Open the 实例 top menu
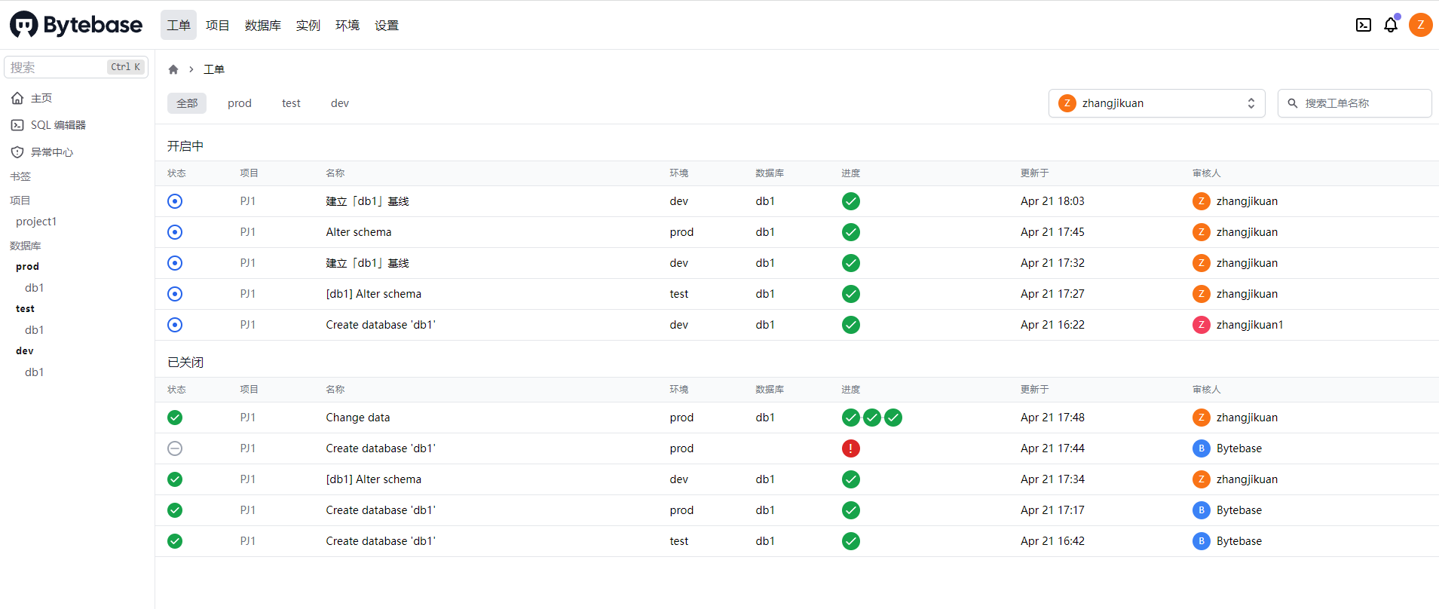 pos(308,25)
